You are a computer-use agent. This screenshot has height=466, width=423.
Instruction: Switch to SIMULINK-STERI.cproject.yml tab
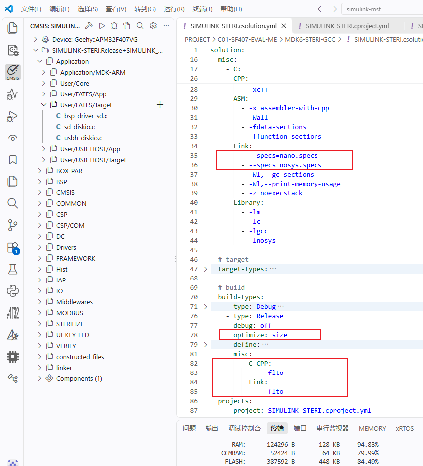(x=347, y=26)
